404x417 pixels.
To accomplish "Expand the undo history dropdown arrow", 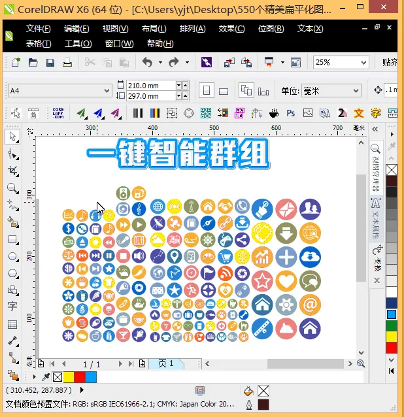I will coord(160,63).
